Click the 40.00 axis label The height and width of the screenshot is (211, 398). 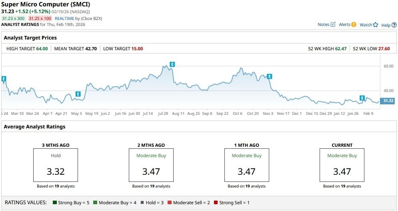coord(389,91)
